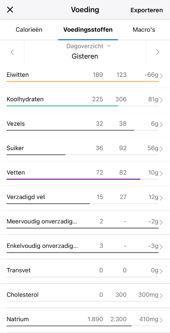Screen dimensions: 170x333
Task: Go to the next day arrow
Action: pos(158,52)
